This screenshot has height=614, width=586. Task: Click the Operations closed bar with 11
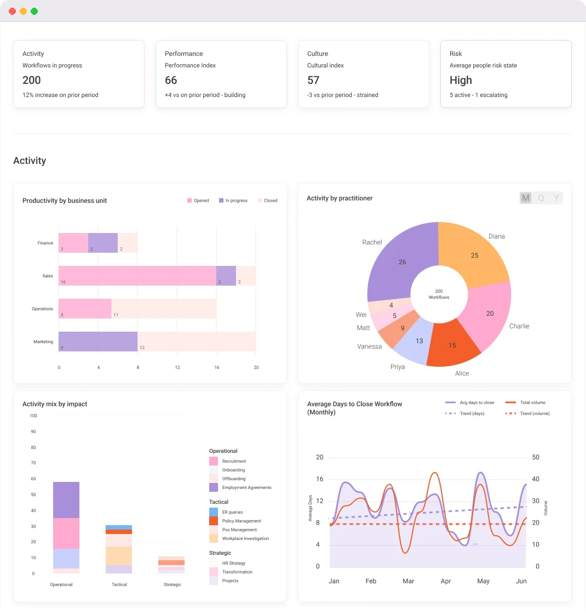164,309
